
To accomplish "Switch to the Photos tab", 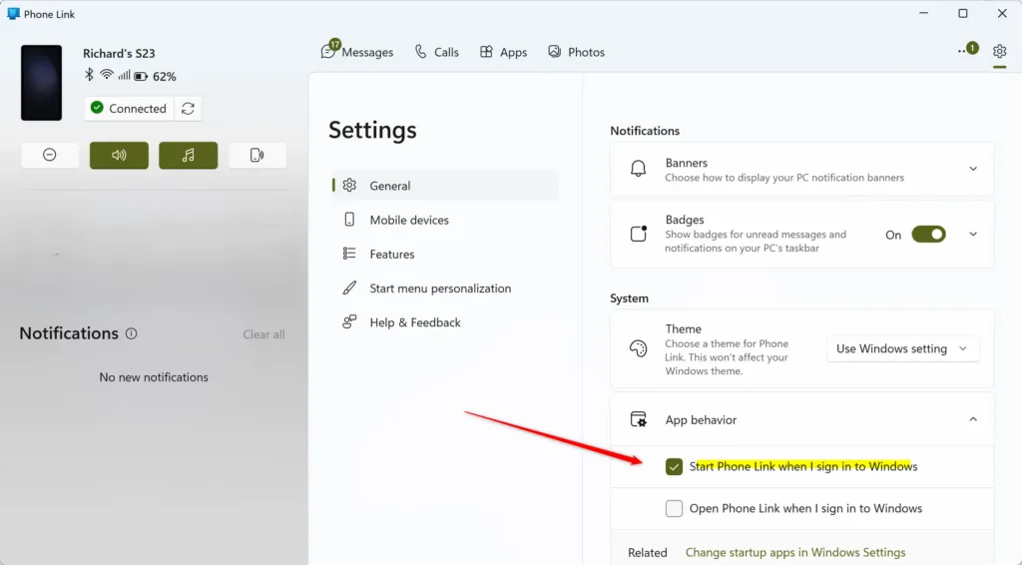I will (x=576, y=52).
